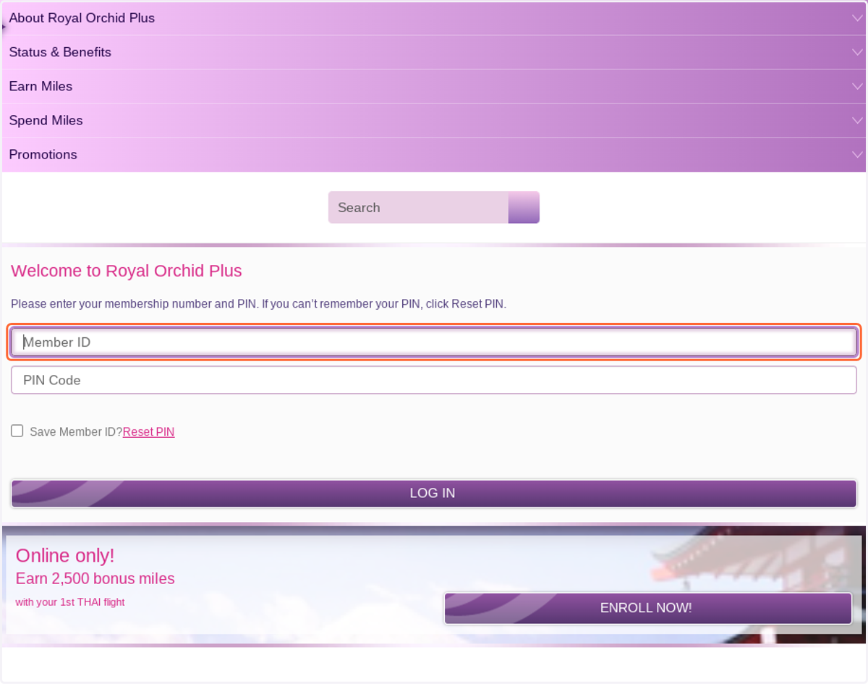Expand chevron beside Status & Benefits

pyautogui.click(x=857, y=52)
